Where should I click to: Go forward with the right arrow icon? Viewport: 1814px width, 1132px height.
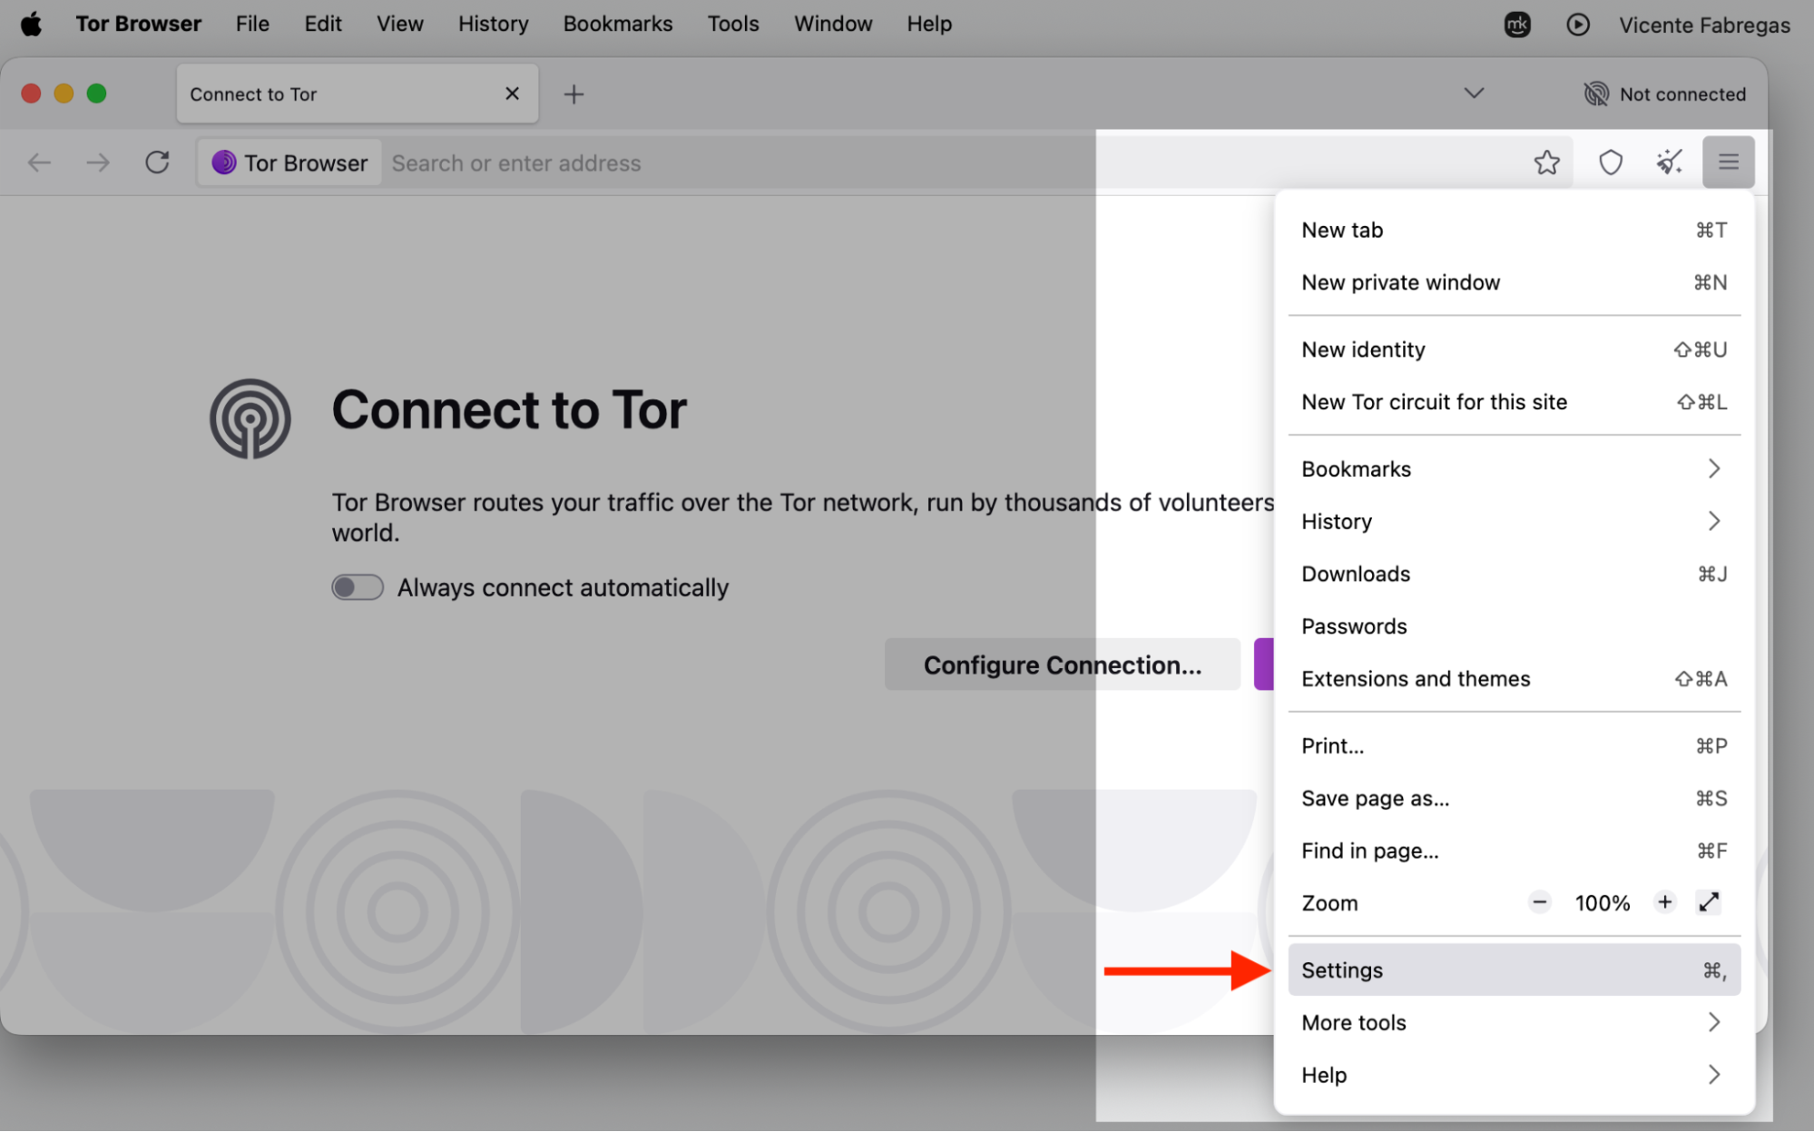point(98,162)
